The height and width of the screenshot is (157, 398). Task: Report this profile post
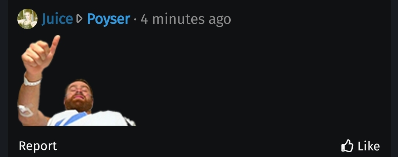pyautogui.click(x=38, y=146)
